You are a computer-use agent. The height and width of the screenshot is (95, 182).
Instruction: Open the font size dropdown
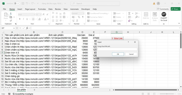(41, 15)
